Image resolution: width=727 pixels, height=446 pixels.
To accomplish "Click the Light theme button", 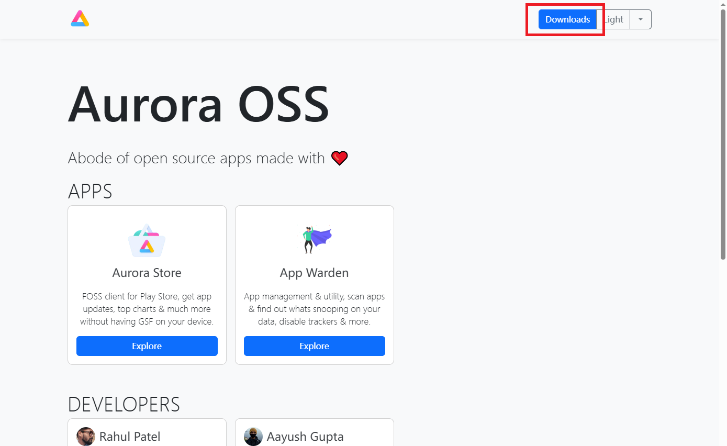I will point(613,19).
